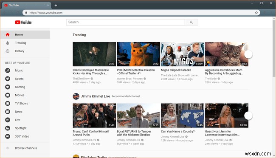Click title Can You Name a Country?
Screen dimensions: 276x158
point(177,132)
